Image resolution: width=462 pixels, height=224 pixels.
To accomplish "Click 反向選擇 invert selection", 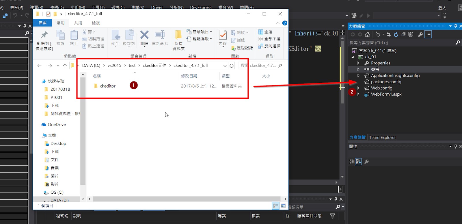I will [269, 46].
